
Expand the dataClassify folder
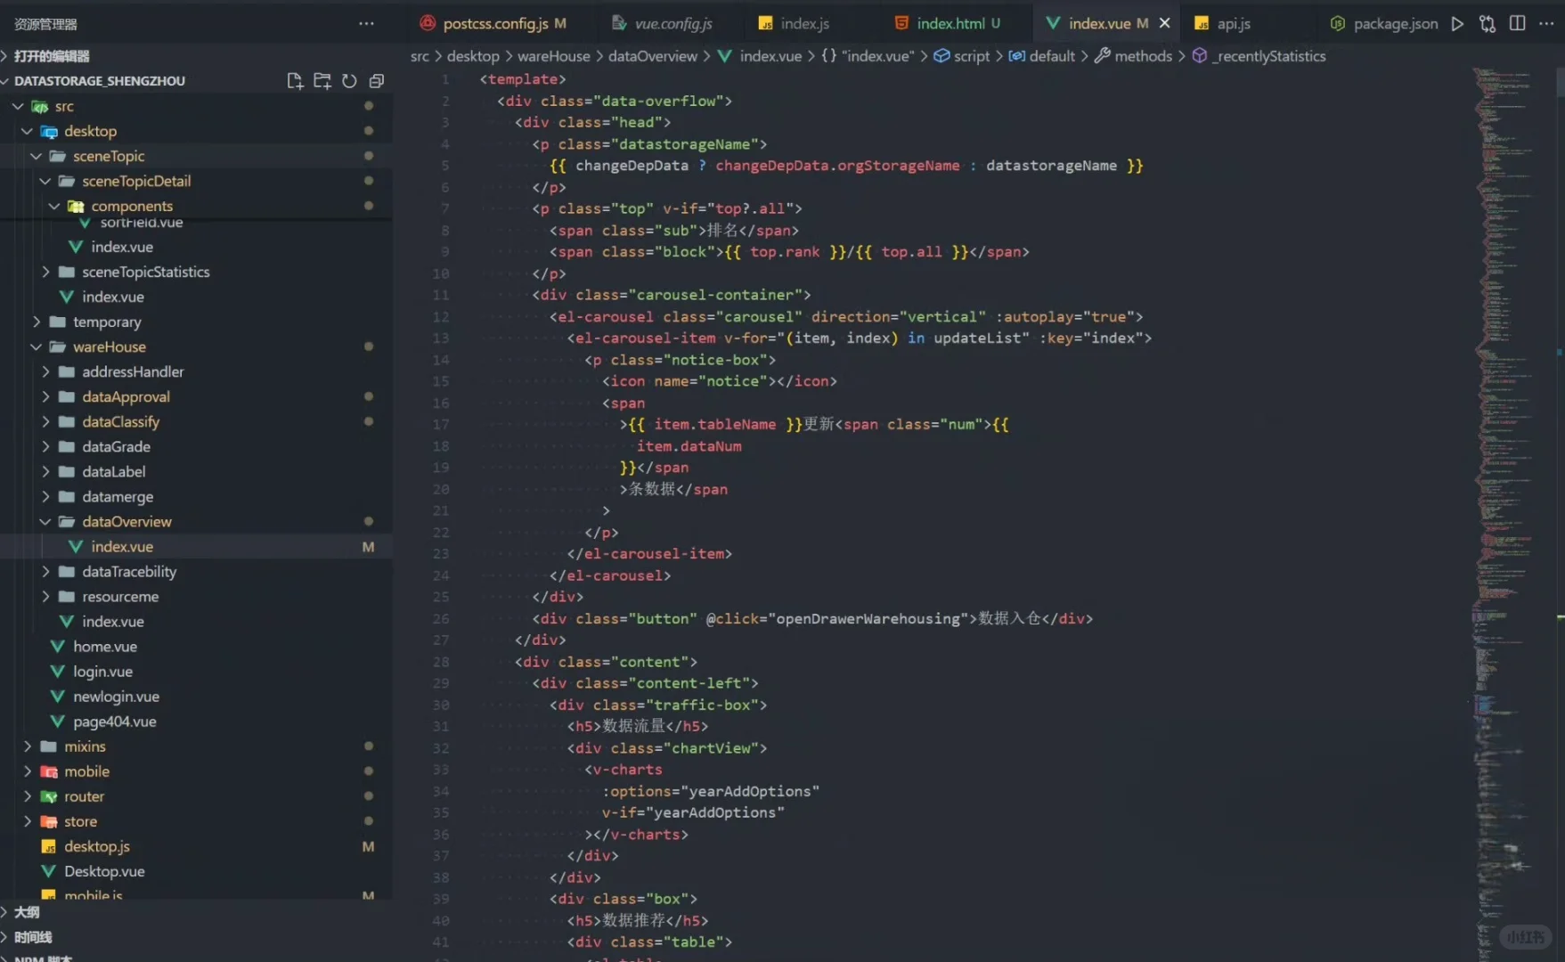click(x=45, y=422)
